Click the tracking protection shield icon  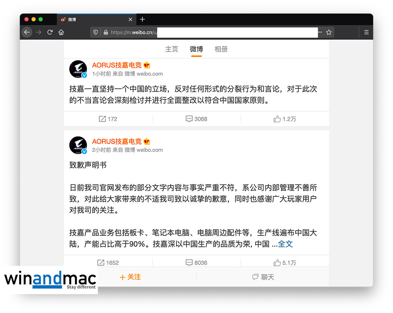click(x=95, y=32)
